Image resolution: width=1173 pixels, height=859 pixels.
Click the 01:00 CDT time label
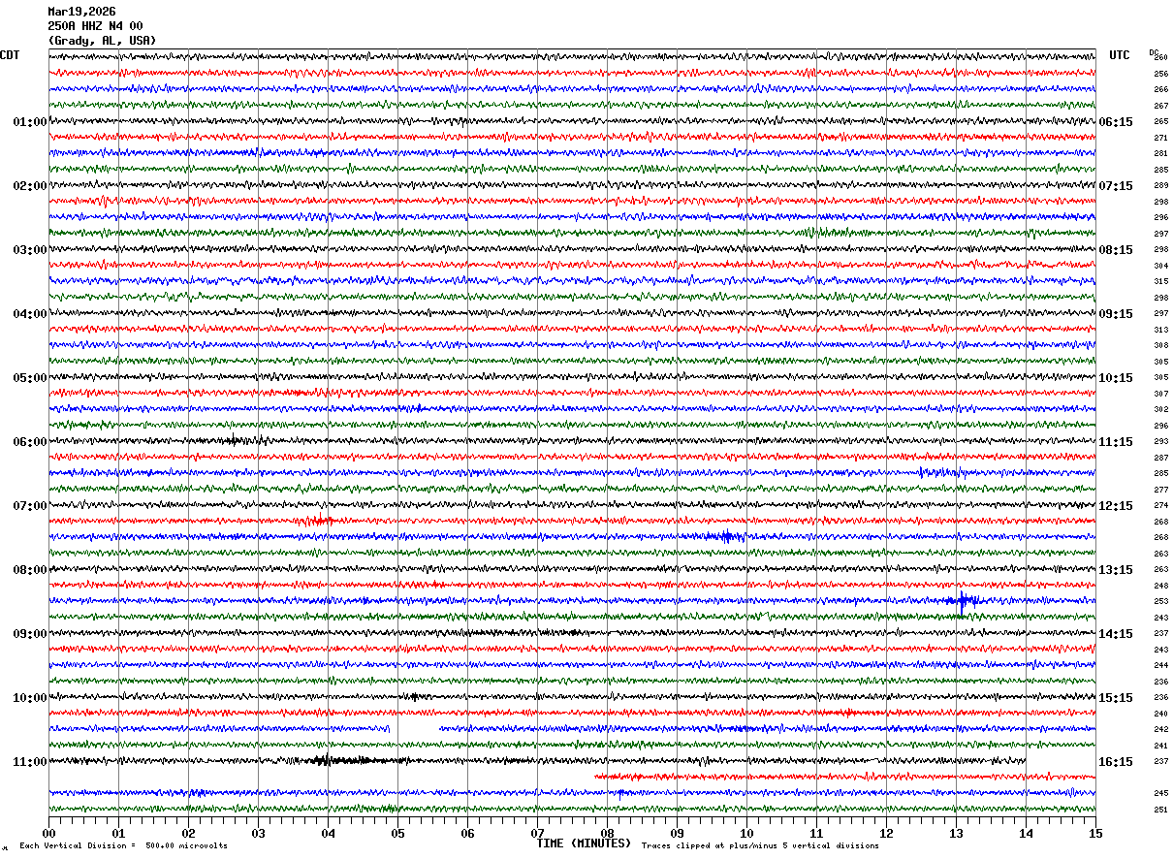click(x=30, y=122)
